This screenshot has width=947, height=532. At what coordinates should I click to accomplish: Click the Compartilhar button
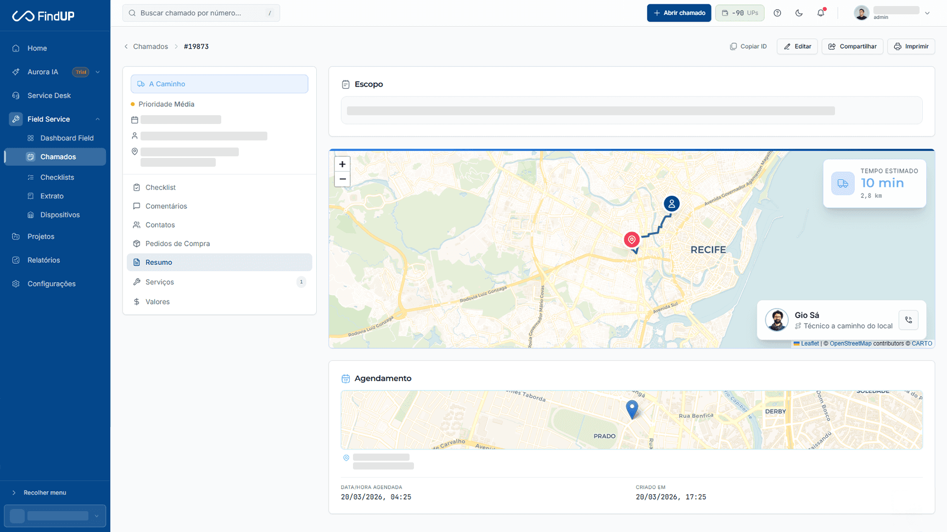click(853, 47)
